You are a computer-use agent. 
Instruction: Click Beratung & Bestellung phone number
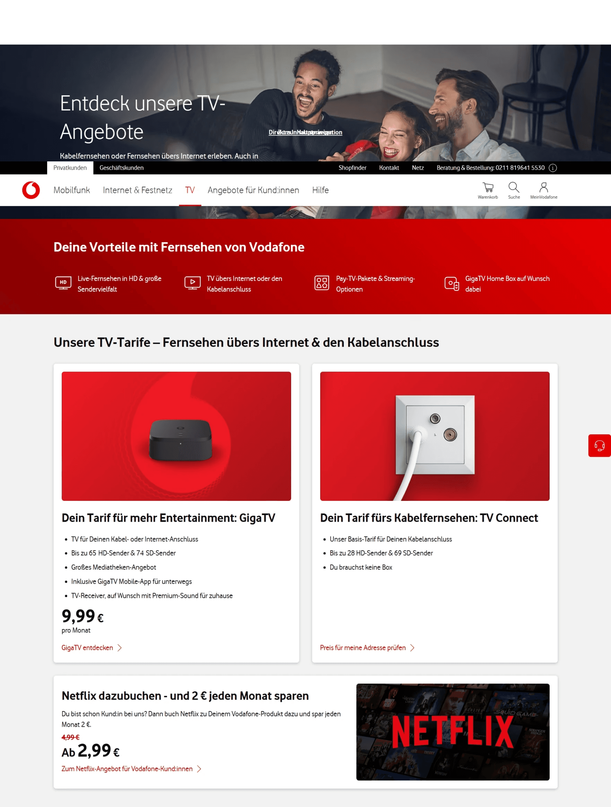490,168
